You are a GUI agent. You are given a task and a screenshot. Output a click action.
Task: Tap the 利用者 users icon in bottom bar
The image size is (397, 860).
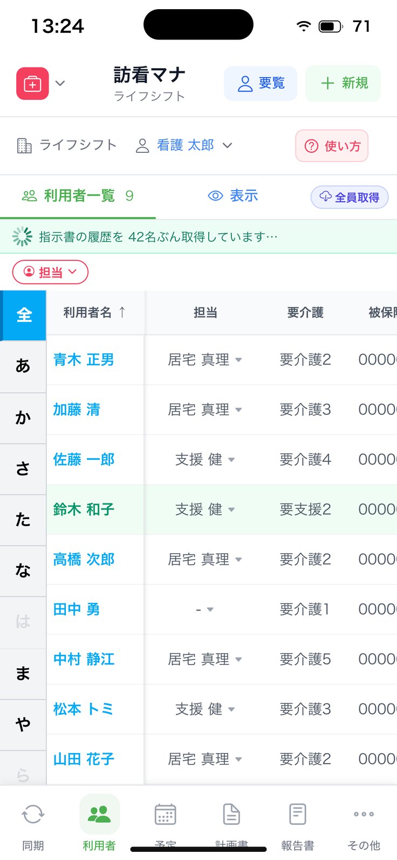click(99, 814)
